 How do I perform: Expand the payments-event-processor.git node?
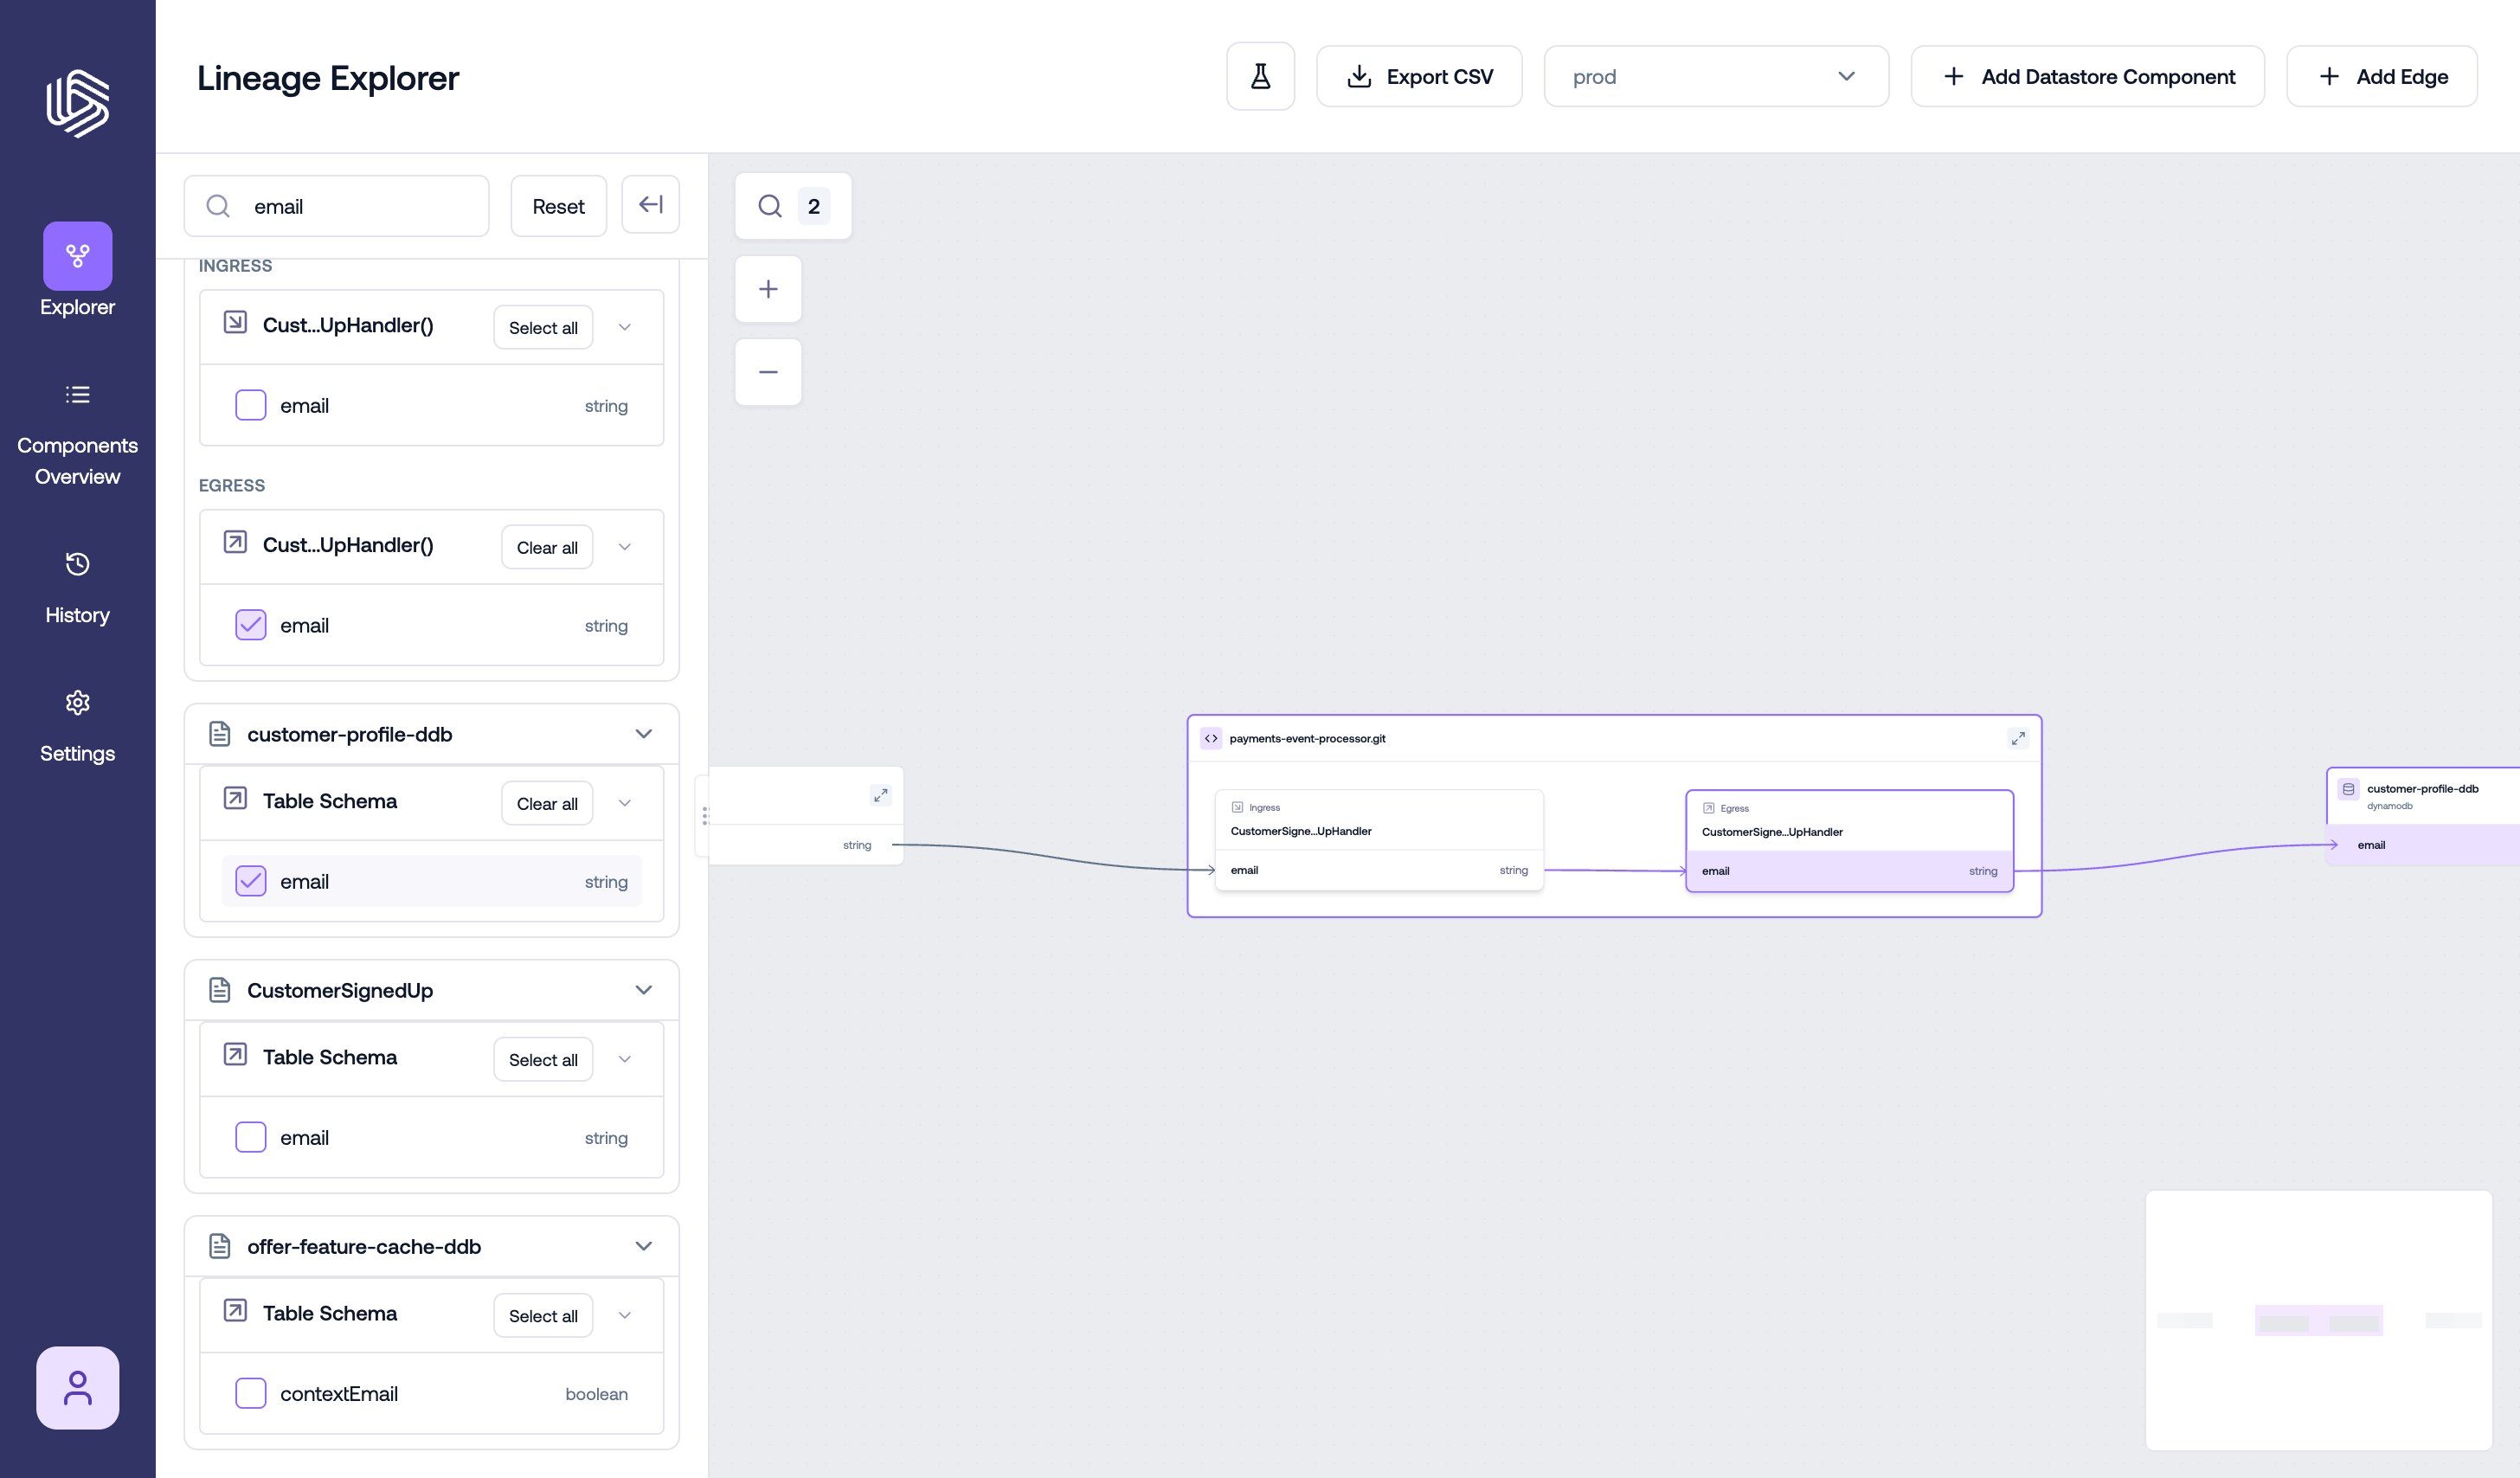coord(2018,739)
